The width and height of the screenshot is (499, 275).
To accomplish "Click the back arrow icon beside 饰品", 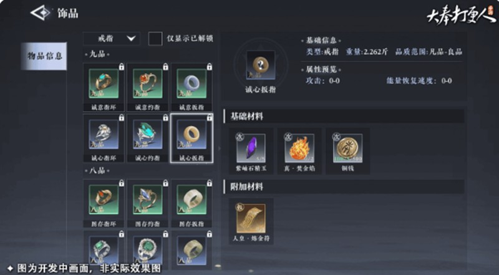I will click(x=41, y=13).
